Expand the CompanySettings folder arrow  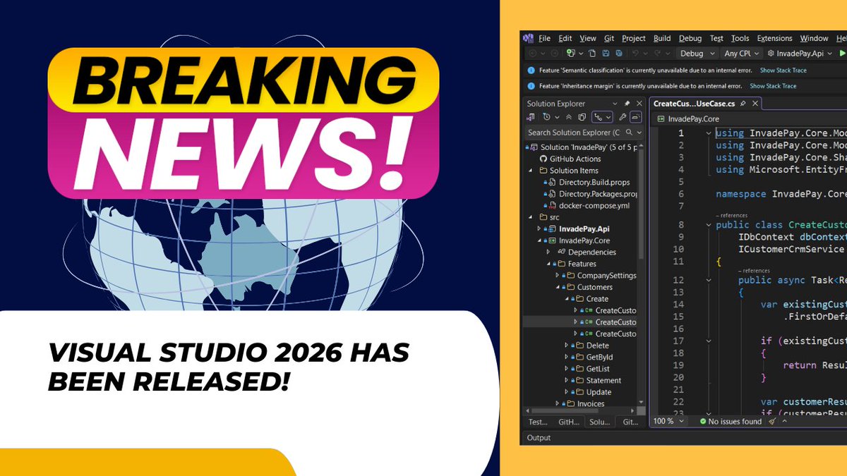557,275
